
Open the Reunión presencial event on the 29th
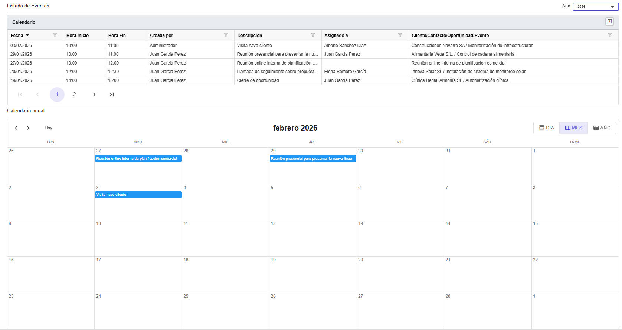tap(312, 159)
